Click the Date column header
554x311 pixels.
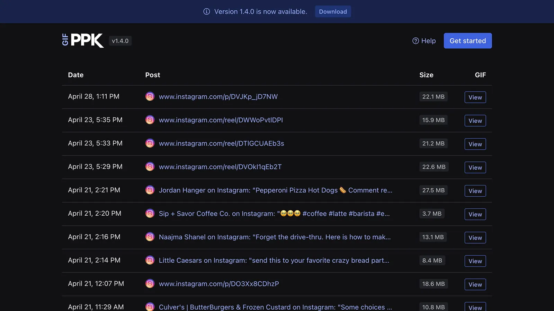pos(76,75)
